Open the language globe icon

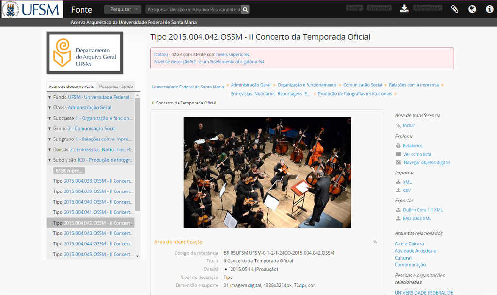(472, 9)
